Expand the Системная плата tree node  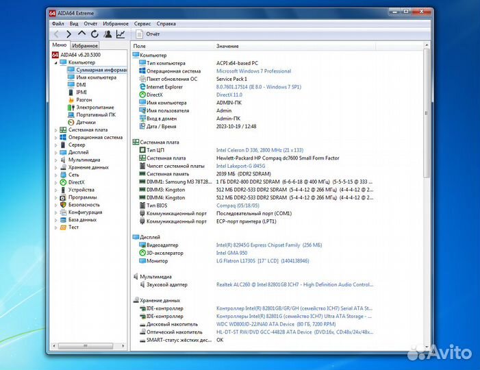pos(55,130)
